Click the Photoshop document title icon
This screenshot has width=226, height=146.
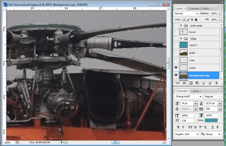(x=5, y=5)
